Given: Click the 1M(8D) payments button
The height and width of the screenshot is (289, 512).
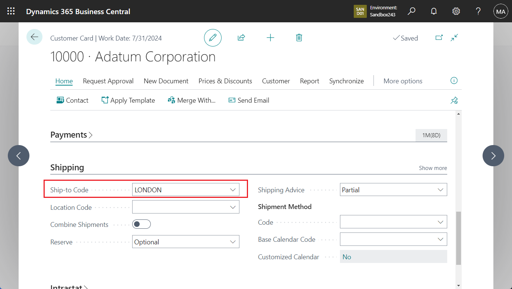Looking at the screenshot, I should (431, 135).
